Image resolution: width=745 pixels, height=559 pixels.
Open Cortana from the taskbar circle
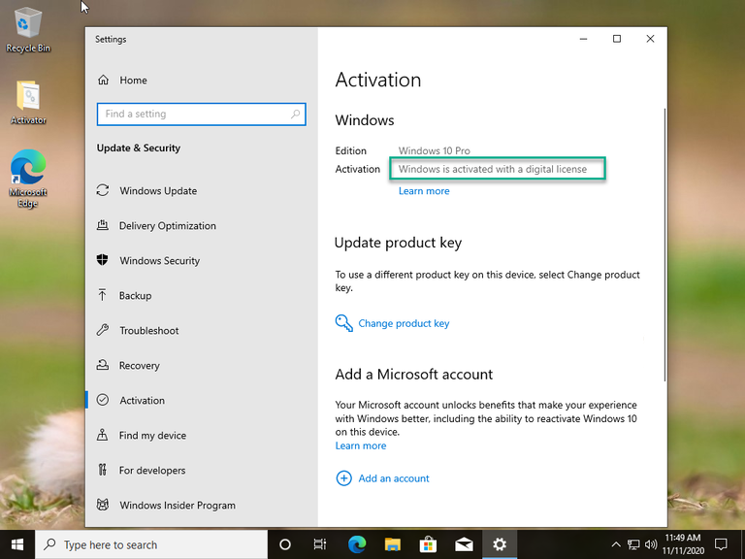coord(285,544)
